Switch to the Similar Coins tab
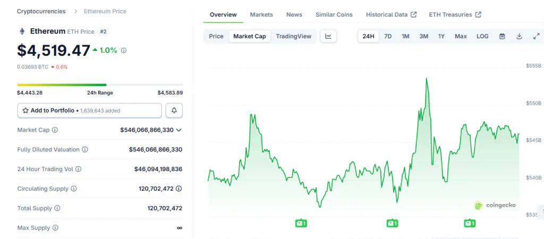 pyautogui.click(x=334, y=14)
